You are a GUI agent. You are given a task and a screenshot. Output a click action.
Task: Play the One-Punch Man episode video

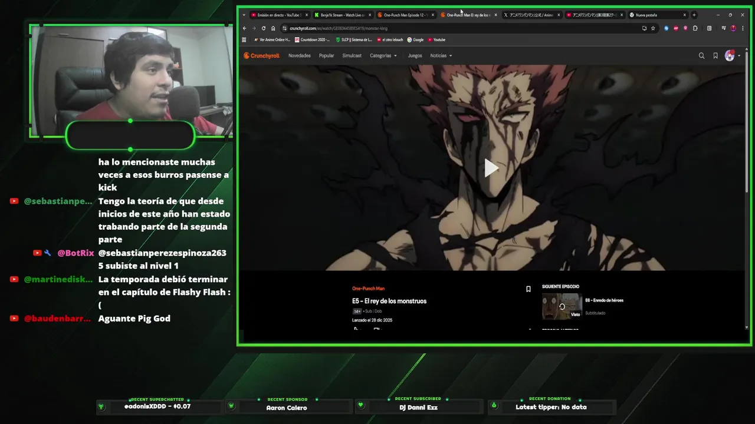click(491, 168)
